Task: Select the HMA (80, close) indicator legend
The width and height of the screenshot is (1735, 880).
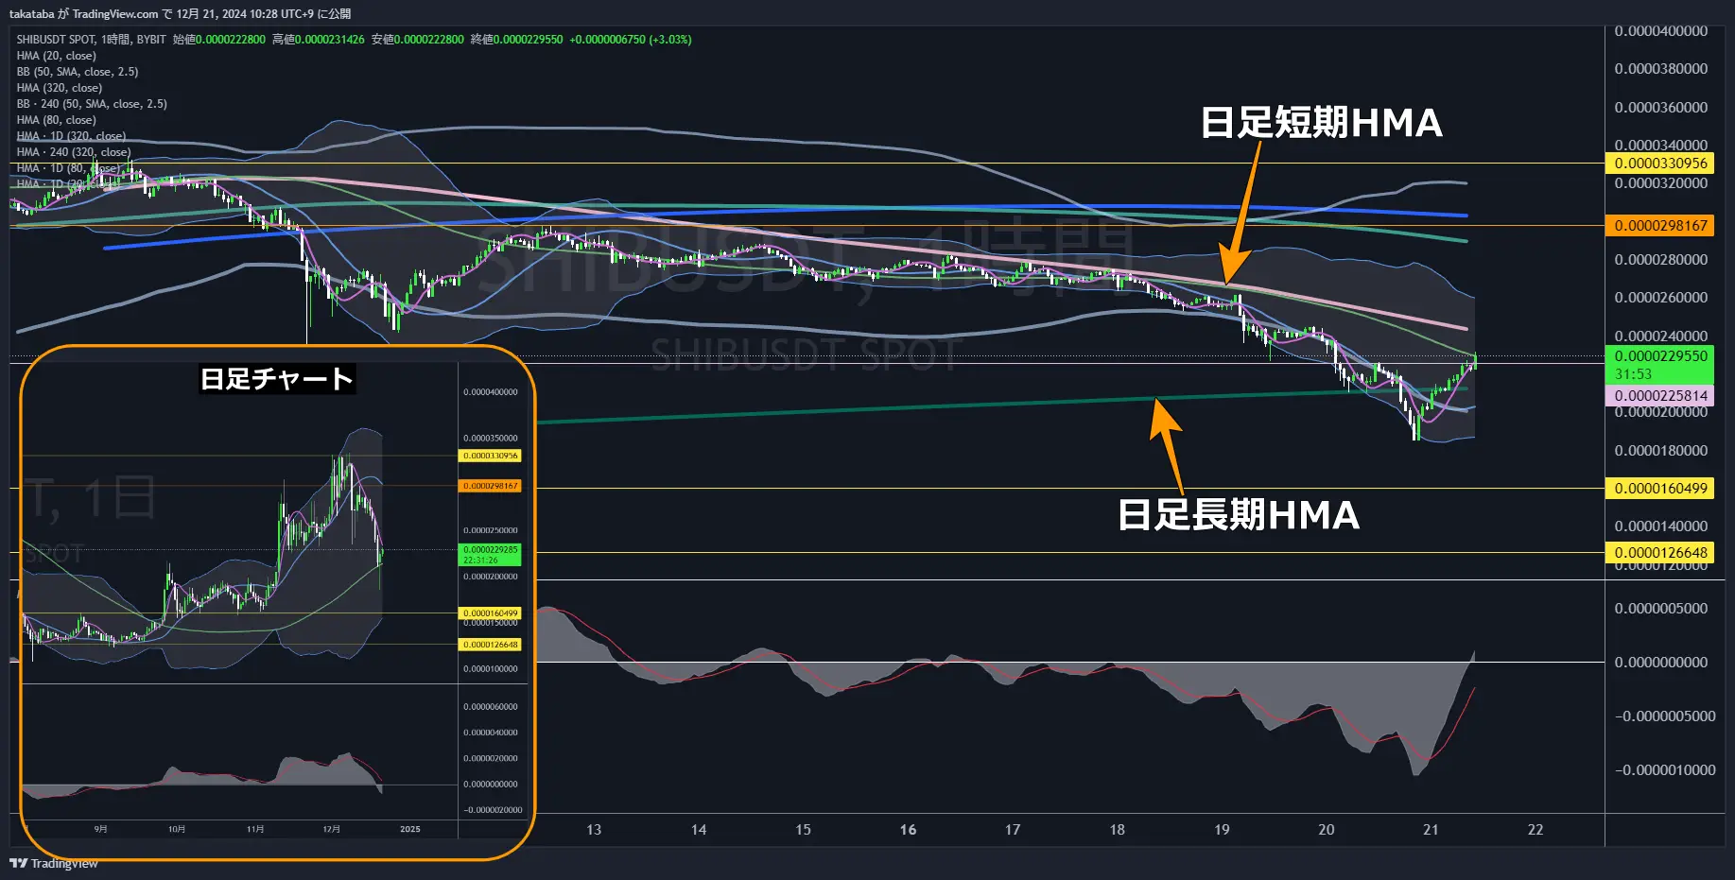Action: pos(56,120)
